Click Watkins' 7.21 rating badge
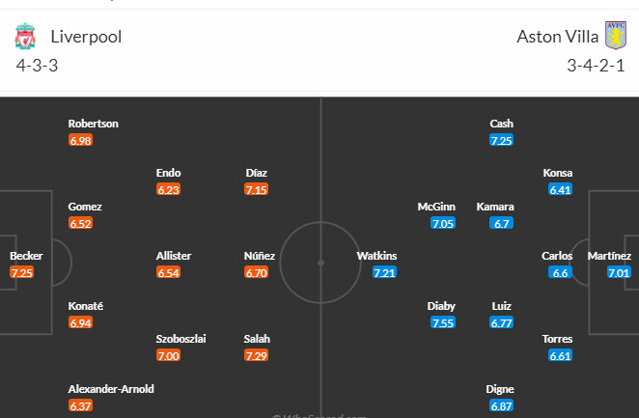 click(x=384, y=273)
